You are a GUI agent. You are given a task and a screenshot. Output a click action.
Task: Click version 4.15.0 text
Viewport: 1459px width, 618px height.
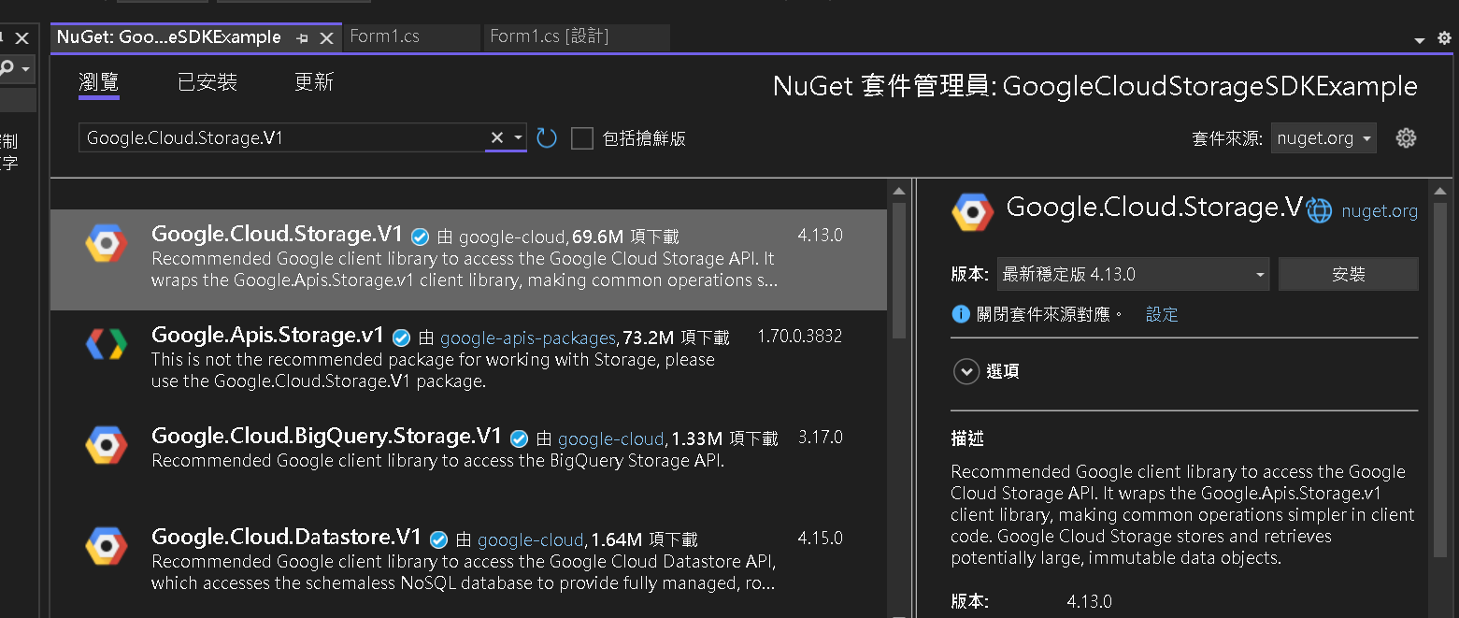click(x=821, y=539)
